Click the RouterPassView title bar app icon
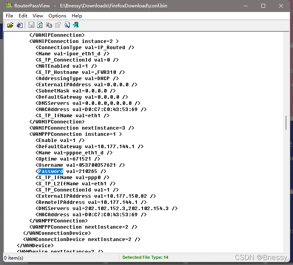Screen dimensions: 293x265 (x=9, y=5)
